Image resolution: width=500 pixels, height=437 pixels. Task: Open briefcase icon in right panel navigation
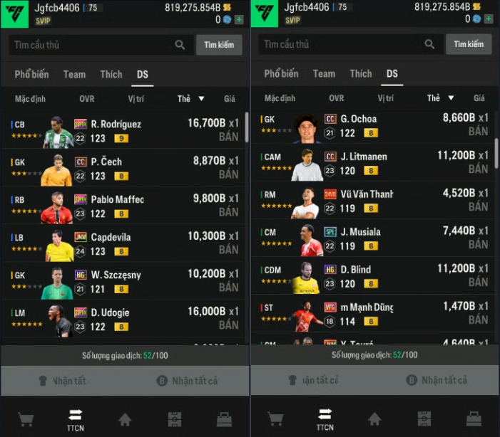(474, 419)
